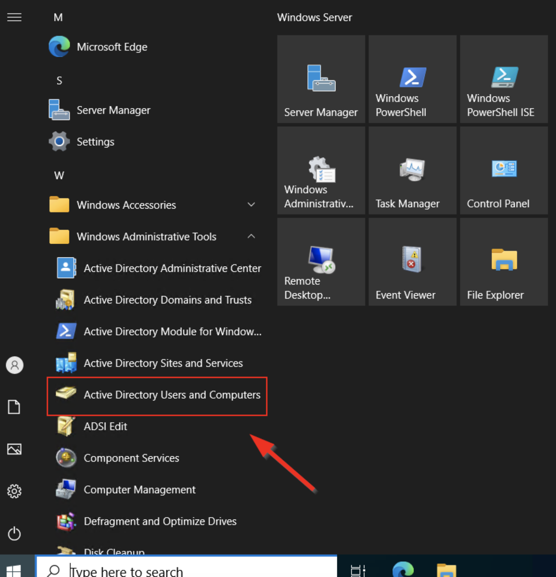Open File Explorer on the taskbar
The height and width of the screenshot is (577, 556).
click(x=446, y=570)
